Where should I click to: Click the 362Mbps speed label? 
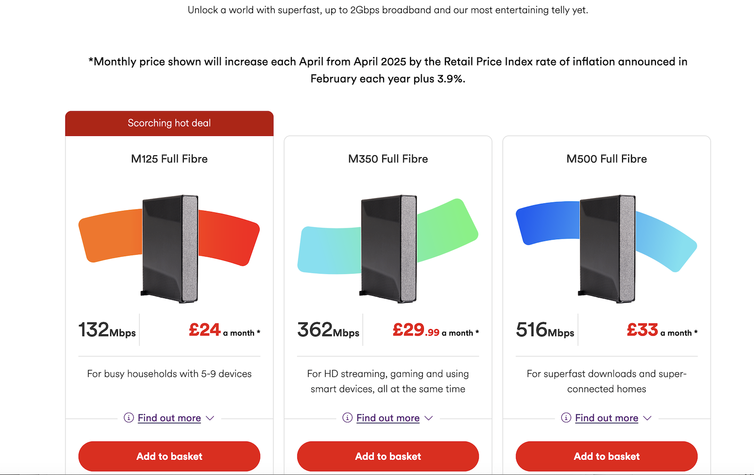pos(328,330)
